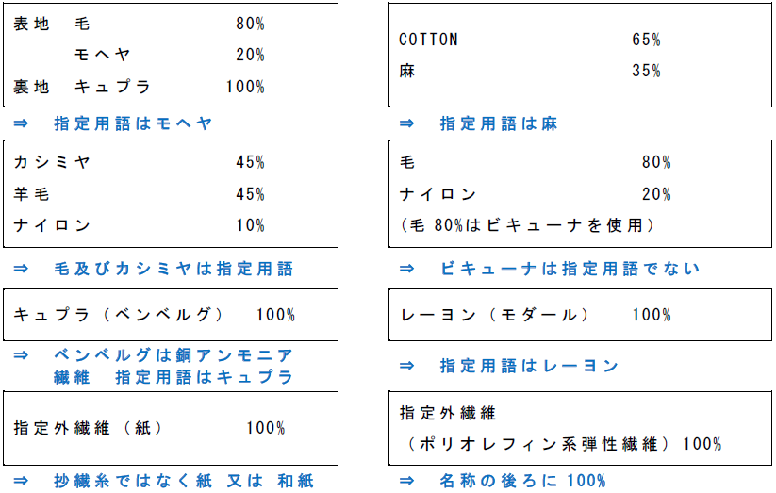Select the 麻 35% line
Viewport: 776px width, 493px height.
[x=528, y=71]
